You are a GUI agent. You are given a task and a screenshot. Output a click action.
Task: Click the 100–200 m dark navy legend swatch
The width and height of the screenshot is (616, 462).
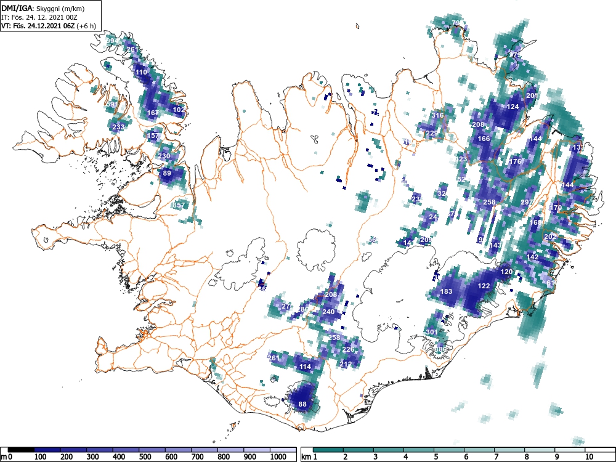[x=47, y=450]
